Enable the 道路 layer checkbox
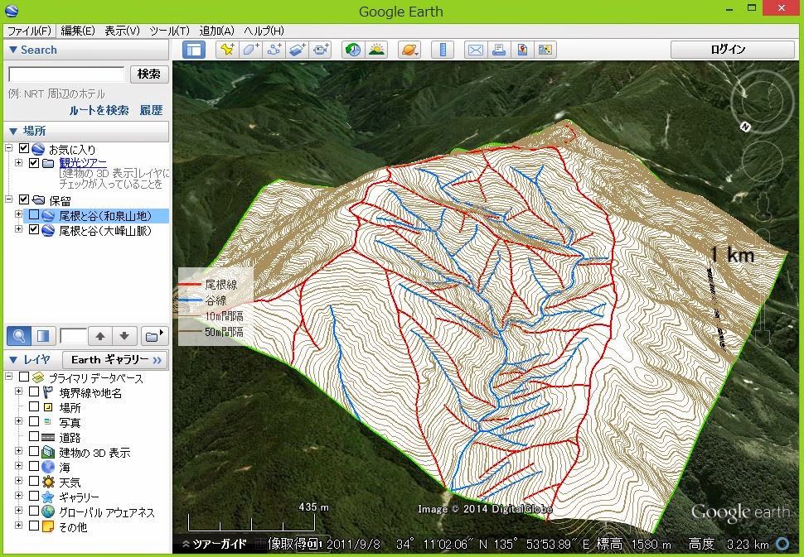The width and height of the screenshot is (804, 557). pos(34,436)
